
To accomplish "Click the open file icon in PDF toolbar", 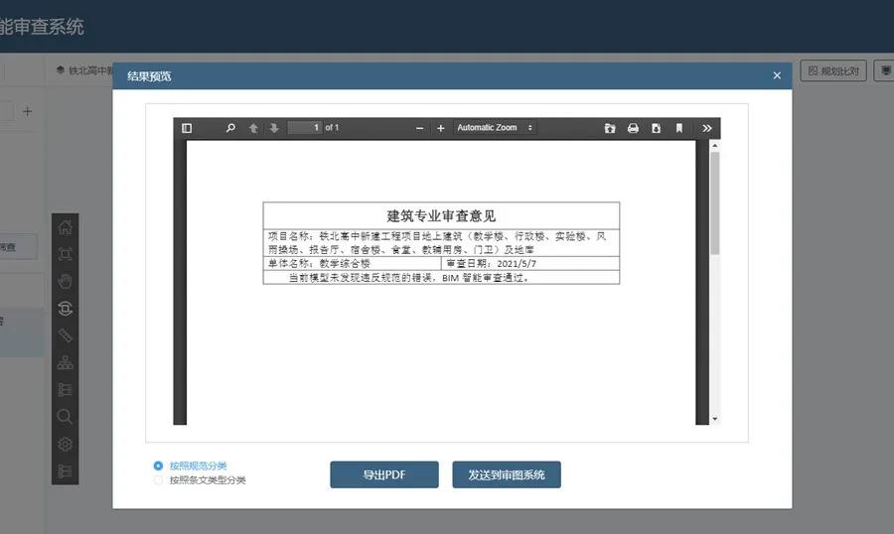I will pos(610,128).
